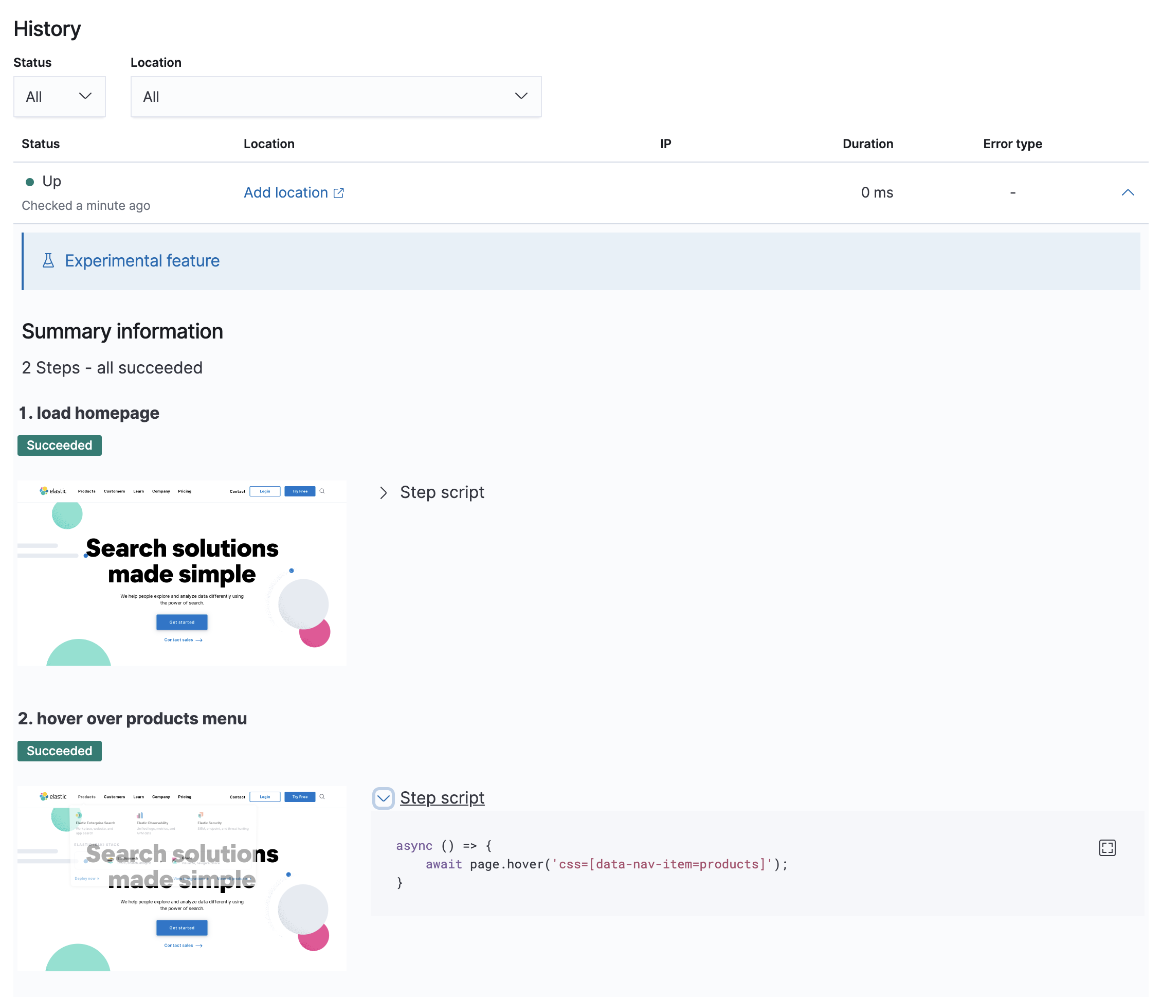Collapse the Up monitor history row
The width and height of the screenshot is (1162, 997).
(1129, 192)
